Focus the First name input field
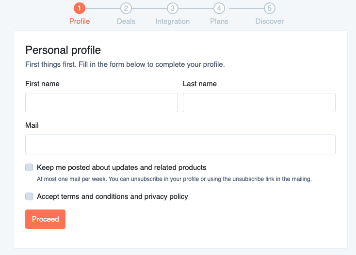Viewport: 356px width, 255px height. pyautogui.click(x=101, y=103)
